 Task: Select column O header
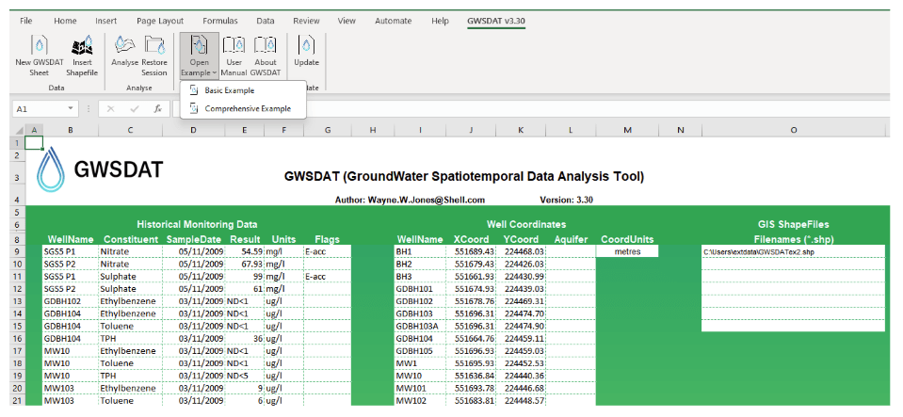pos(794,131)
